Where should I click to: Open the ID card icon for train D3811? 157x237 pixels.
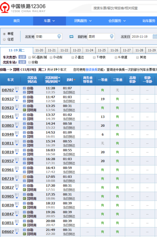point(17,142)
